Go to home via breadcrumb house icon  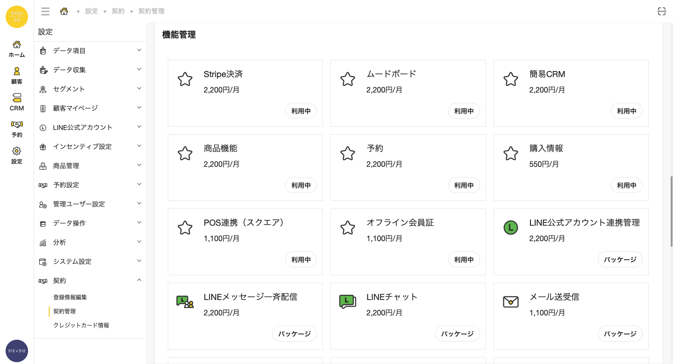(x=64, y=11)
